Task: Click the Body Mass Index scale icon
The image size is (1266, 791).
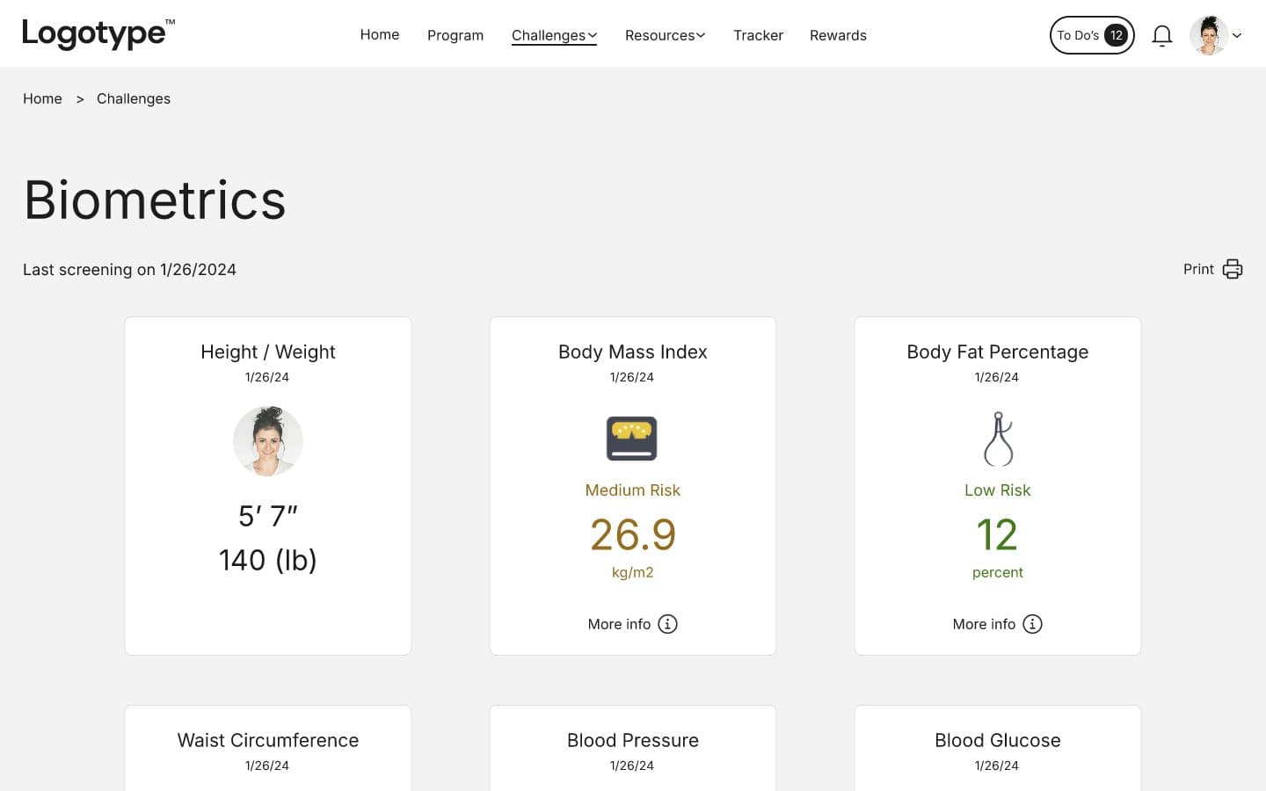Action: (632, 439)
